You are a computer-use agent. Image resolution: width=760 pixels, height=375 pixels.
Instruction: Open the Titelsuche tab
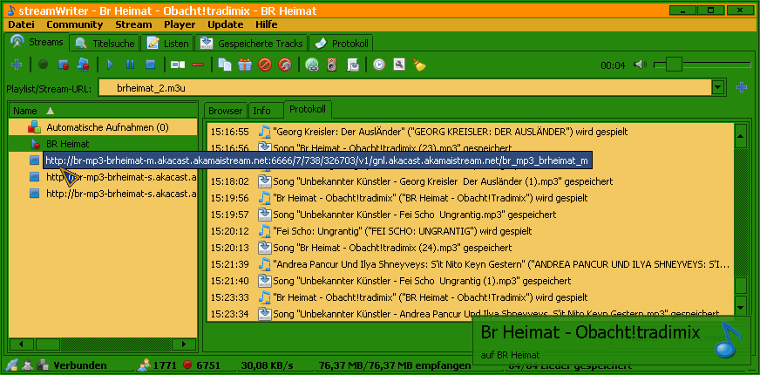105,43
